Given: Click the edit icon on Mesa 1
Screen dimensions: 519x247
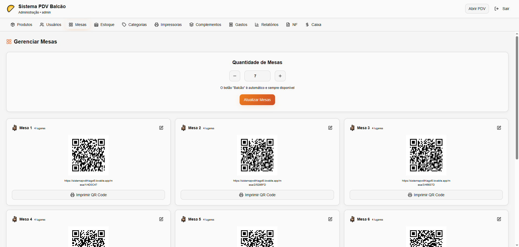Looking at the screenshot, I should pyautogui.click(x=161, y=128).
